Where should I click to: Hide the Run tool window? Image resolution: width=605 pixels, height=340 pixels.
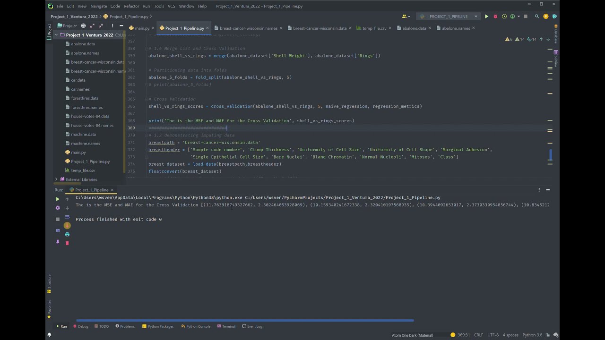pos(548,190)
